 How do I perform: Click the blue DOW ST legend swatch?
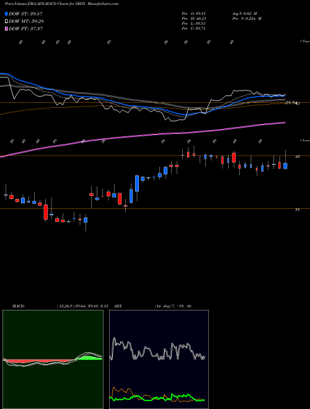point(7,14)
